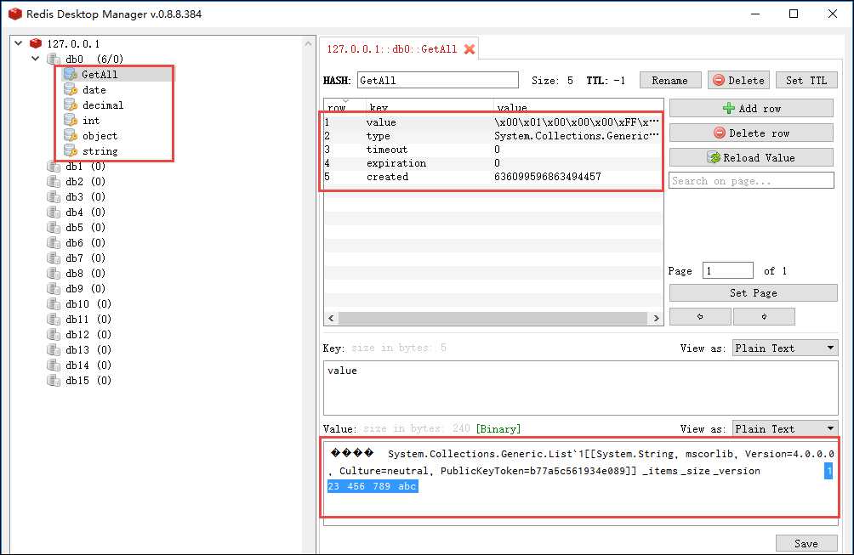Viewport: 854px width, 555px height.
Task: Click the key icon beside decimal
Action: click(x=71, y=105)
